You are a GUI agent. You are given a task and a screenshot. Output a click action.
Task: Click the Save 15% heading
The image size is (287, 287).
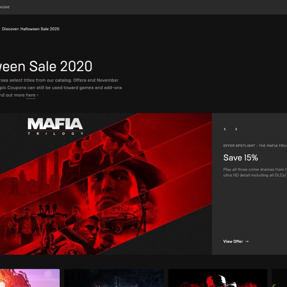pyautogui.click(x=240, y=158)
